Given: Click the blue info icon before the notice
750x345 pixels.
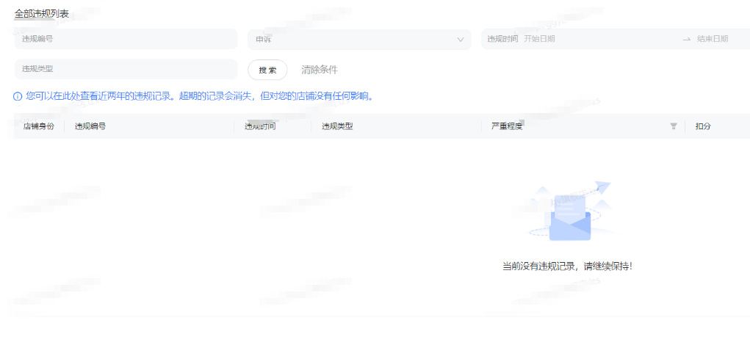Looking at the screenshot, I should click(18, 96).
